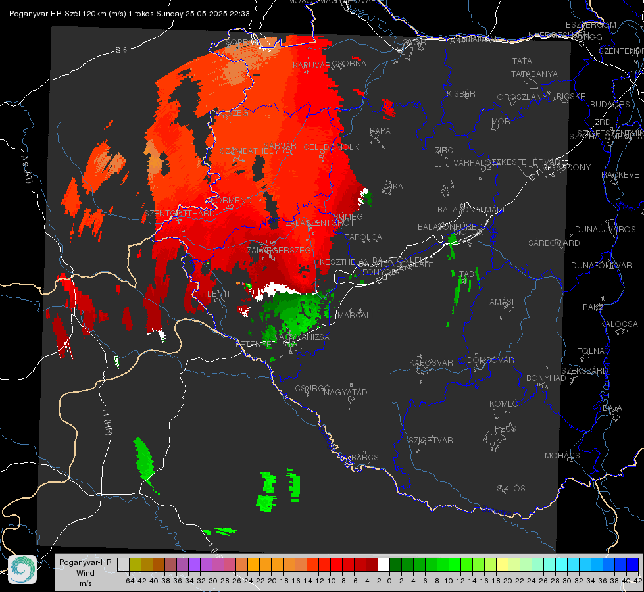
Task: Click the SUMEG city label
Action: [x=348, y=217]
